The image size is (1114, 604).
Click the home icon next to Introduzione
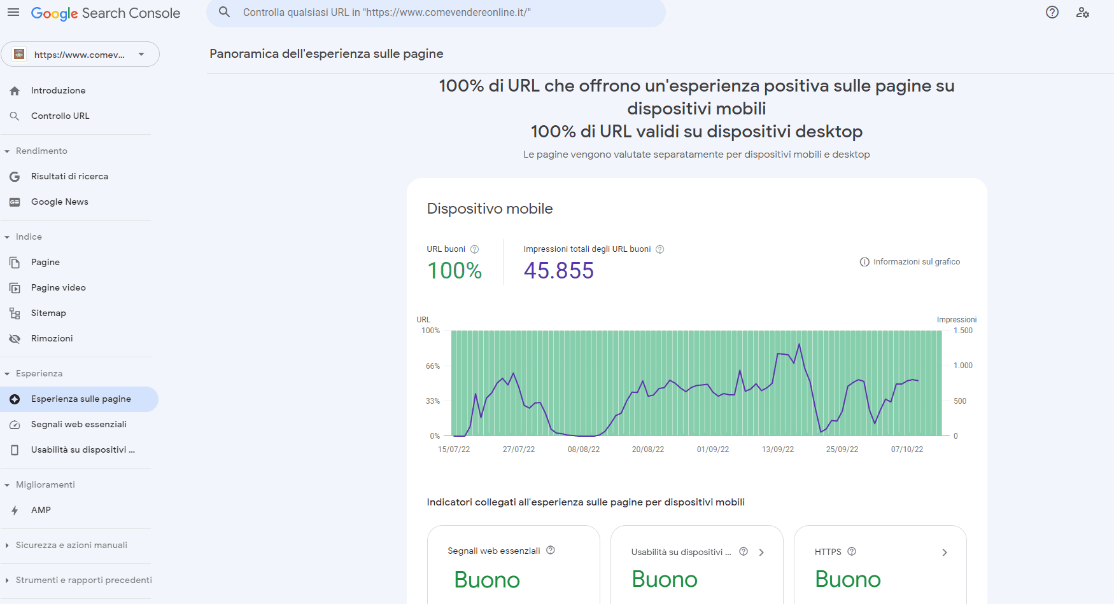[x=15, y=90]
